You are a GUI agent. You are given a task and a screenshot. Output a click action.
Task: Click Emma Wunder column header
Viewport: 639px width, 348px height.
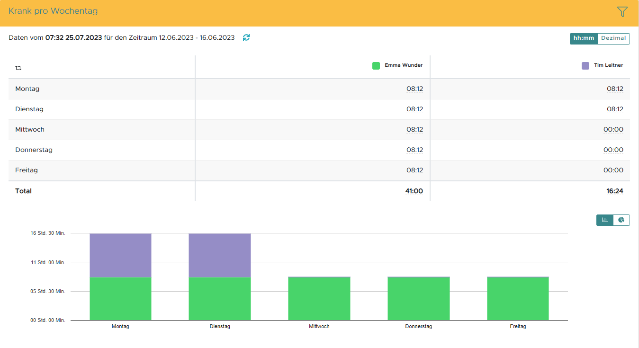click(404, 65)
